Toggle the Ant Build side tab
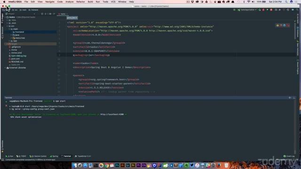 coord(298,18)
